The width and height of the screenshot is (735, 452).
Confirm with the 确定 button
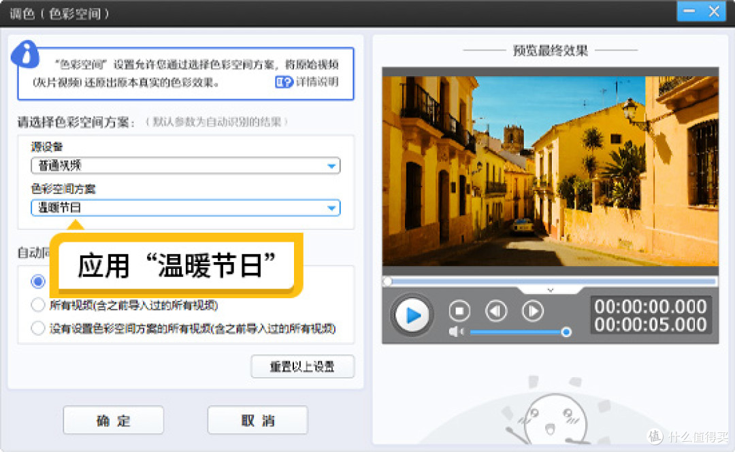pos(114,420)
